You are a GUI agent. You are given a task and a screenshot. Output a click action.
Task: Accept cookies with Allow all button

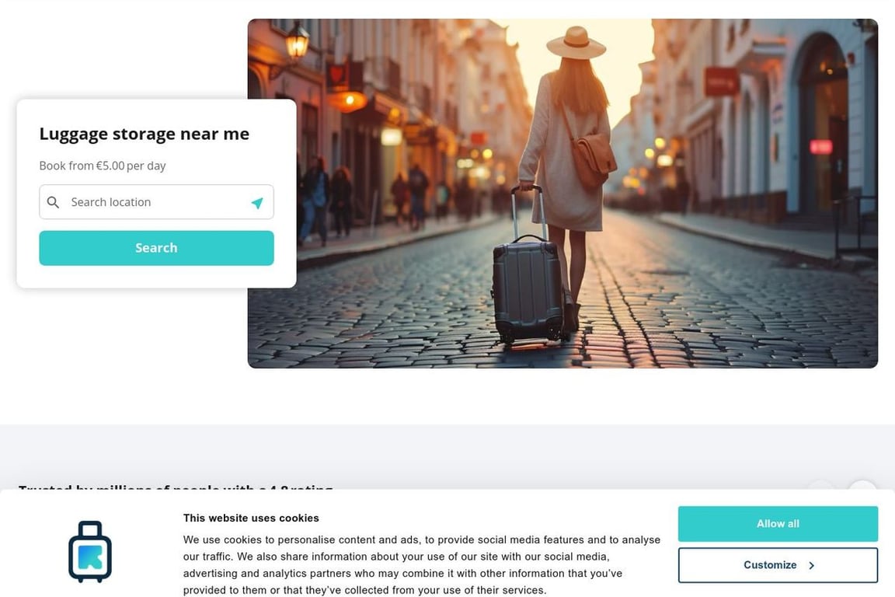(x=778, y=523)
